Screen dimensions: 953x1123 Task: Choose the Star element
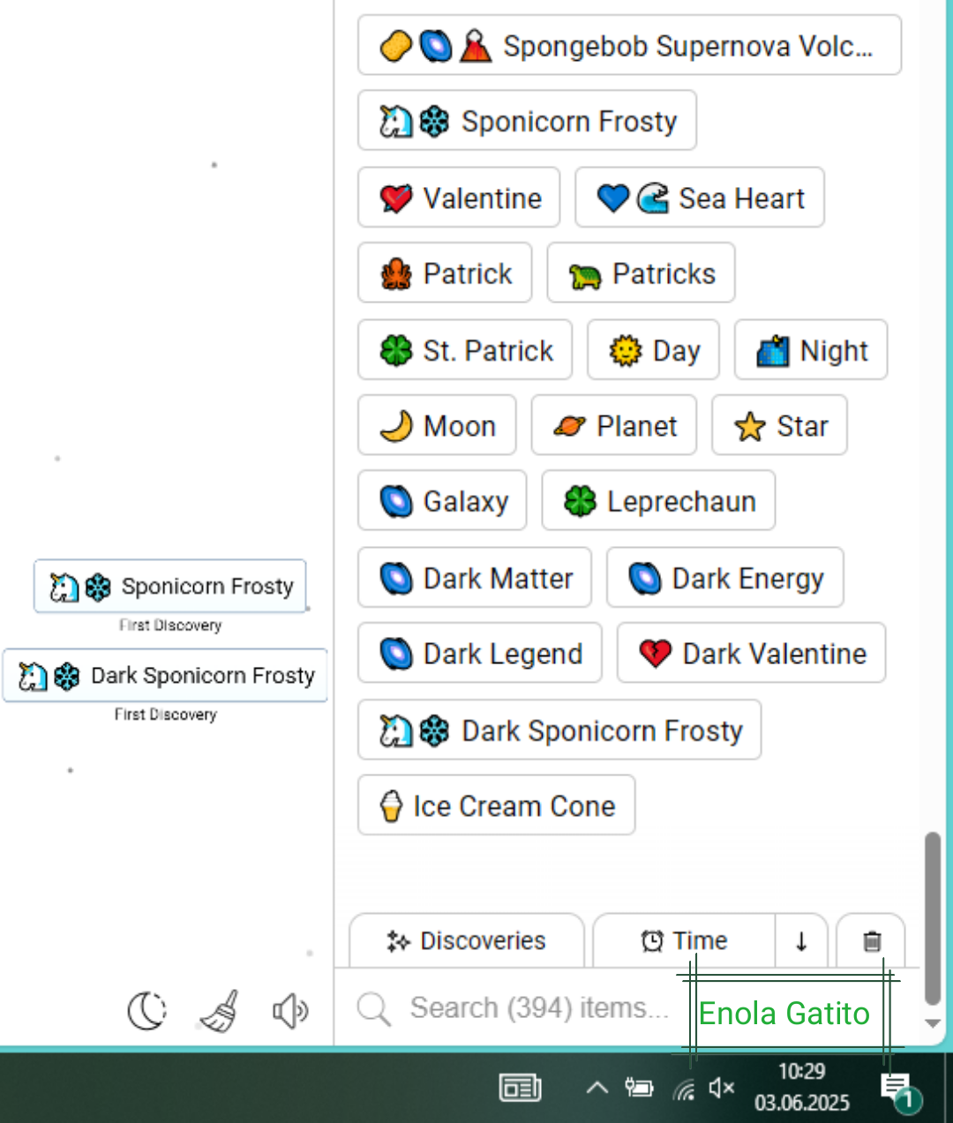(x=779, y=425)
